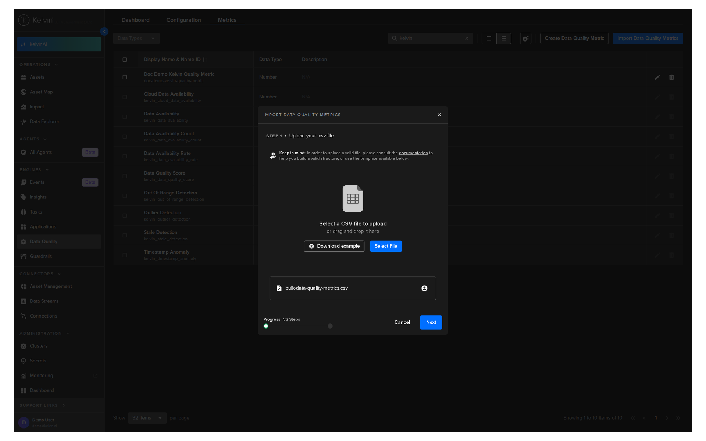Open Asset Management connector
The width and height of the screenshot is (706, 441).
59,286
